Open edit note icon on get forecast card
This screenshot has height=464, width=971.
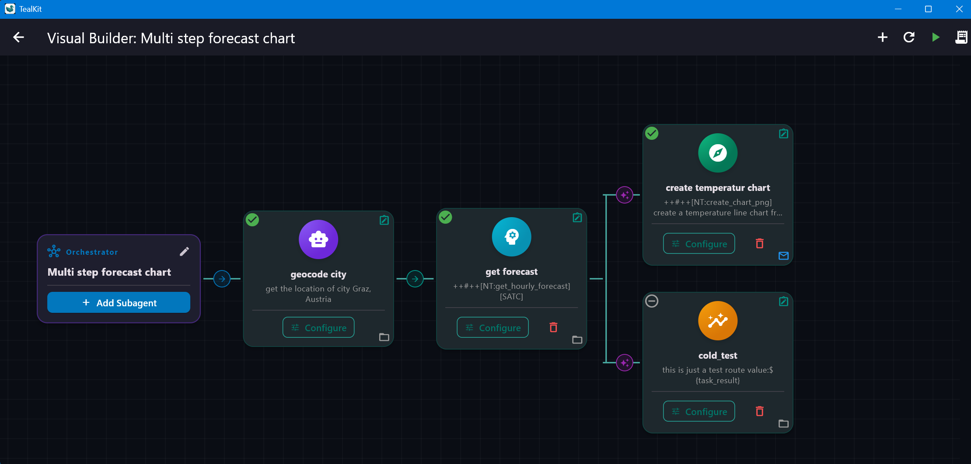click(x=577, y=217)
